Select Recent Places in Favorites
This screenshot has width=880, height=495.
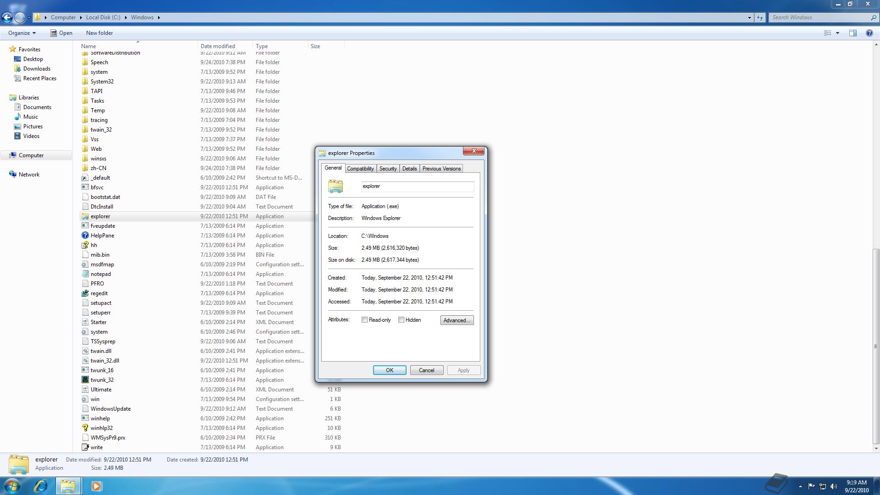39,78
